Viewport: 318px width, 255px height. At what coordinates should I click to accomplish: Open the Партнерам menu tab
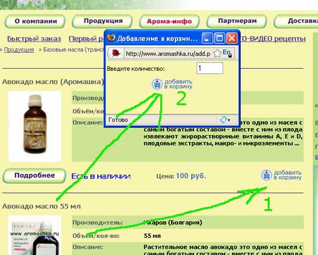point(237,21)
